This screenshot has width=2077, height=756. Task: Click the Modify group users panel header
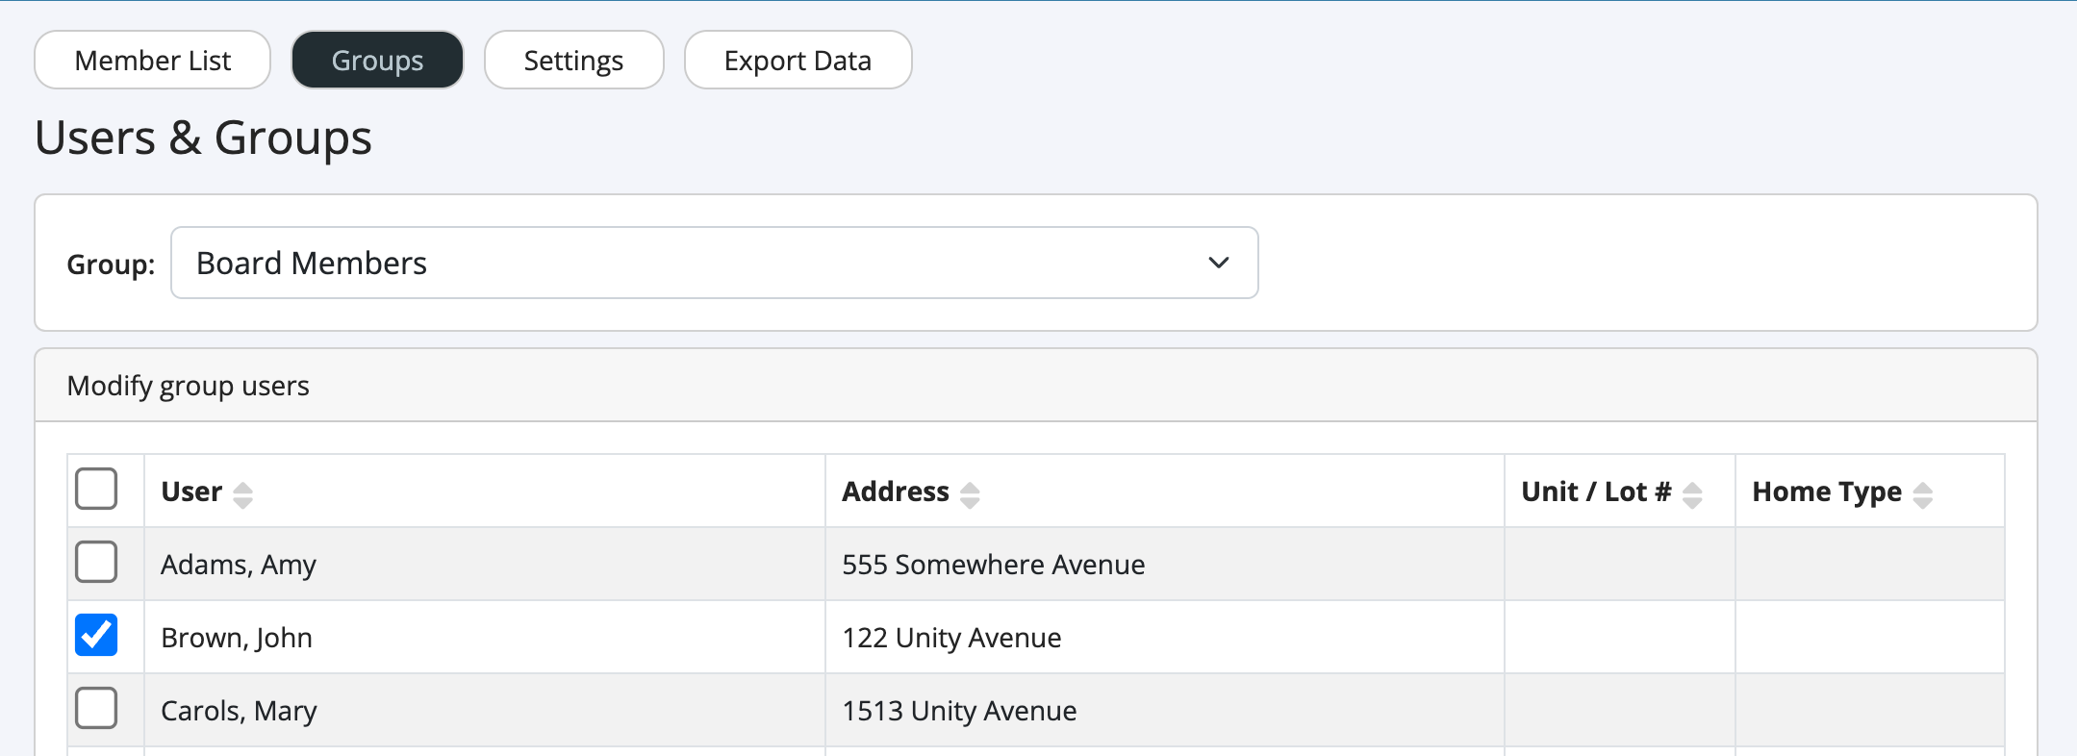click(1036, 386)
